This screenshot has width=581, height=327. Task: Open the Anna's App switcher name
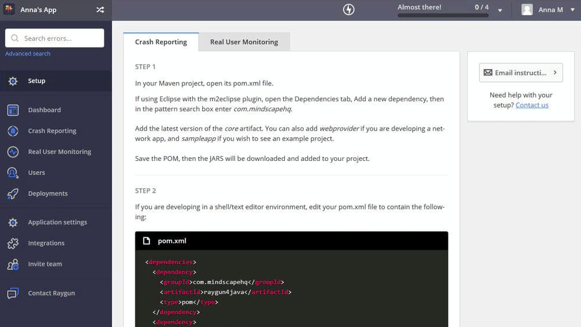(x=38, y=10)
